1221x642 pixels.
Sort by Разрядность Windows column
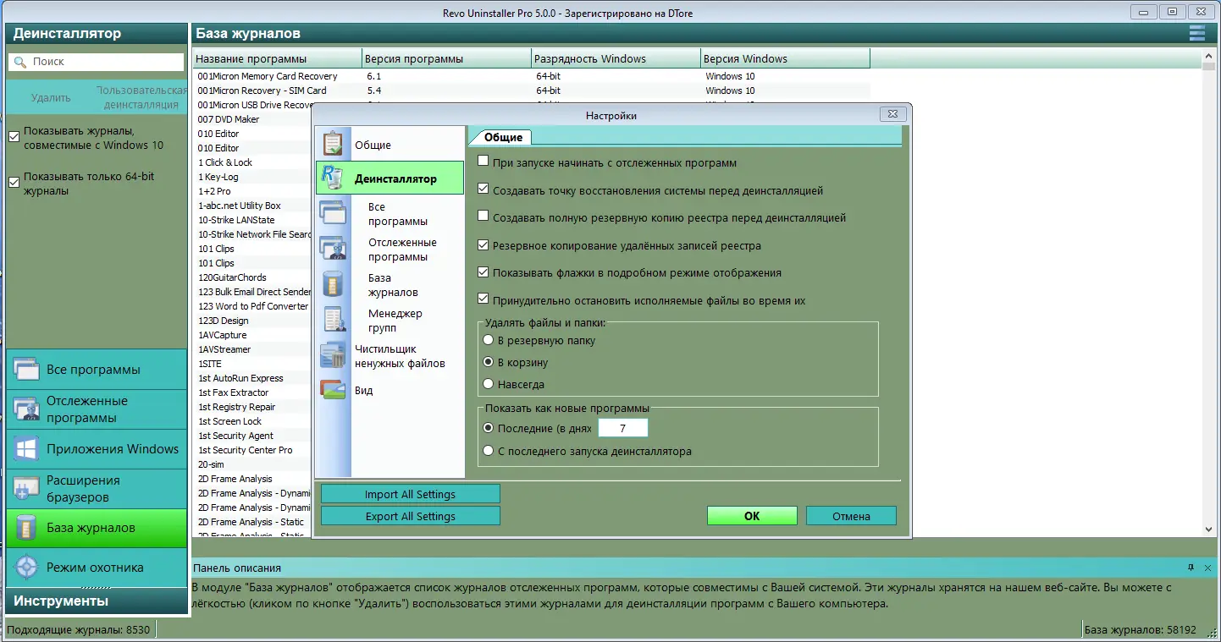coord(616,58)
